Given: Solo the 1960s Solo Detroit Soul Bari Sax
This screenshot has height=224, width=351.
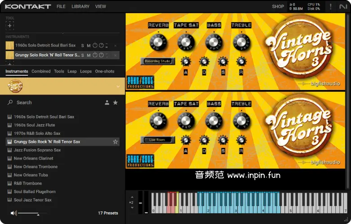Looking at the screenshot, I should [x=83, y=46].
